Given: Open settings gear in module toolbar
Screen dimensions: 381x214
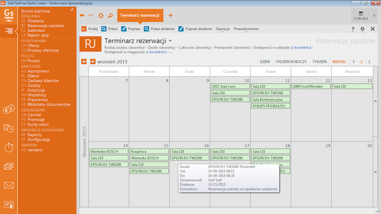Looking at the screenshot, I should tap(362, 29).
